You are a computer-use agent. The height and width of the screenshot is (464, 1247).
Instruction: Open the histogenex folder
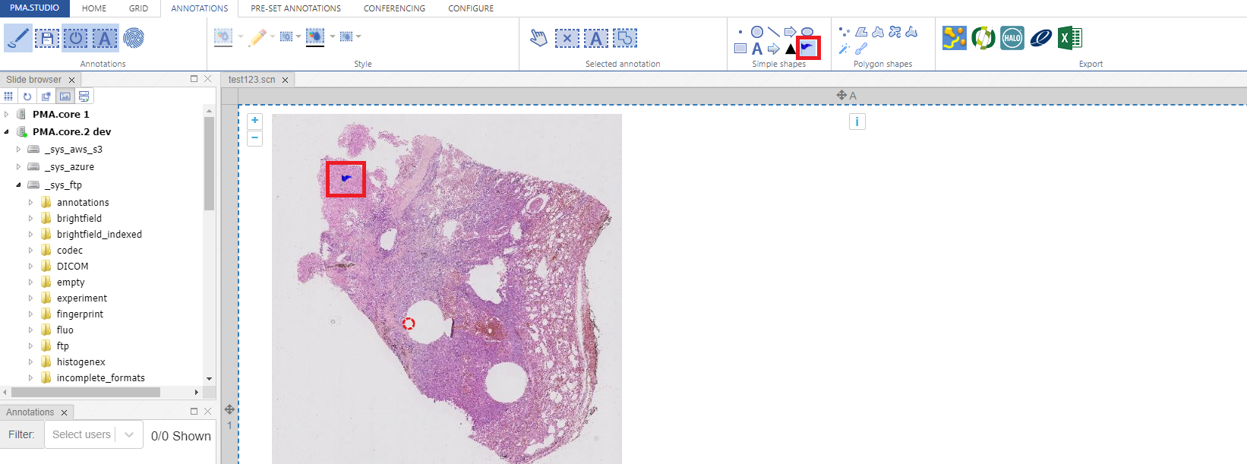tap(81, 362)
